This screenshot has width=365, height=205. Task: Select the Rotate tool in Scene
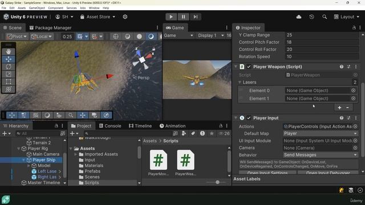[x=9, y=67]
